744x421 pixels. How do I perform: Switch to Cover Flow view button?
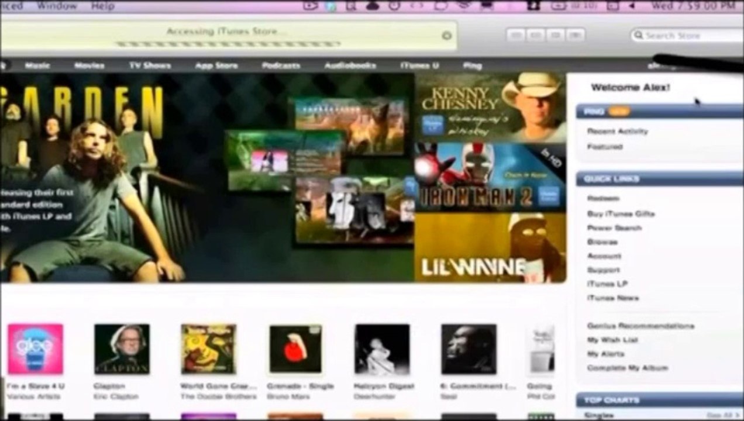click(576, 35)
